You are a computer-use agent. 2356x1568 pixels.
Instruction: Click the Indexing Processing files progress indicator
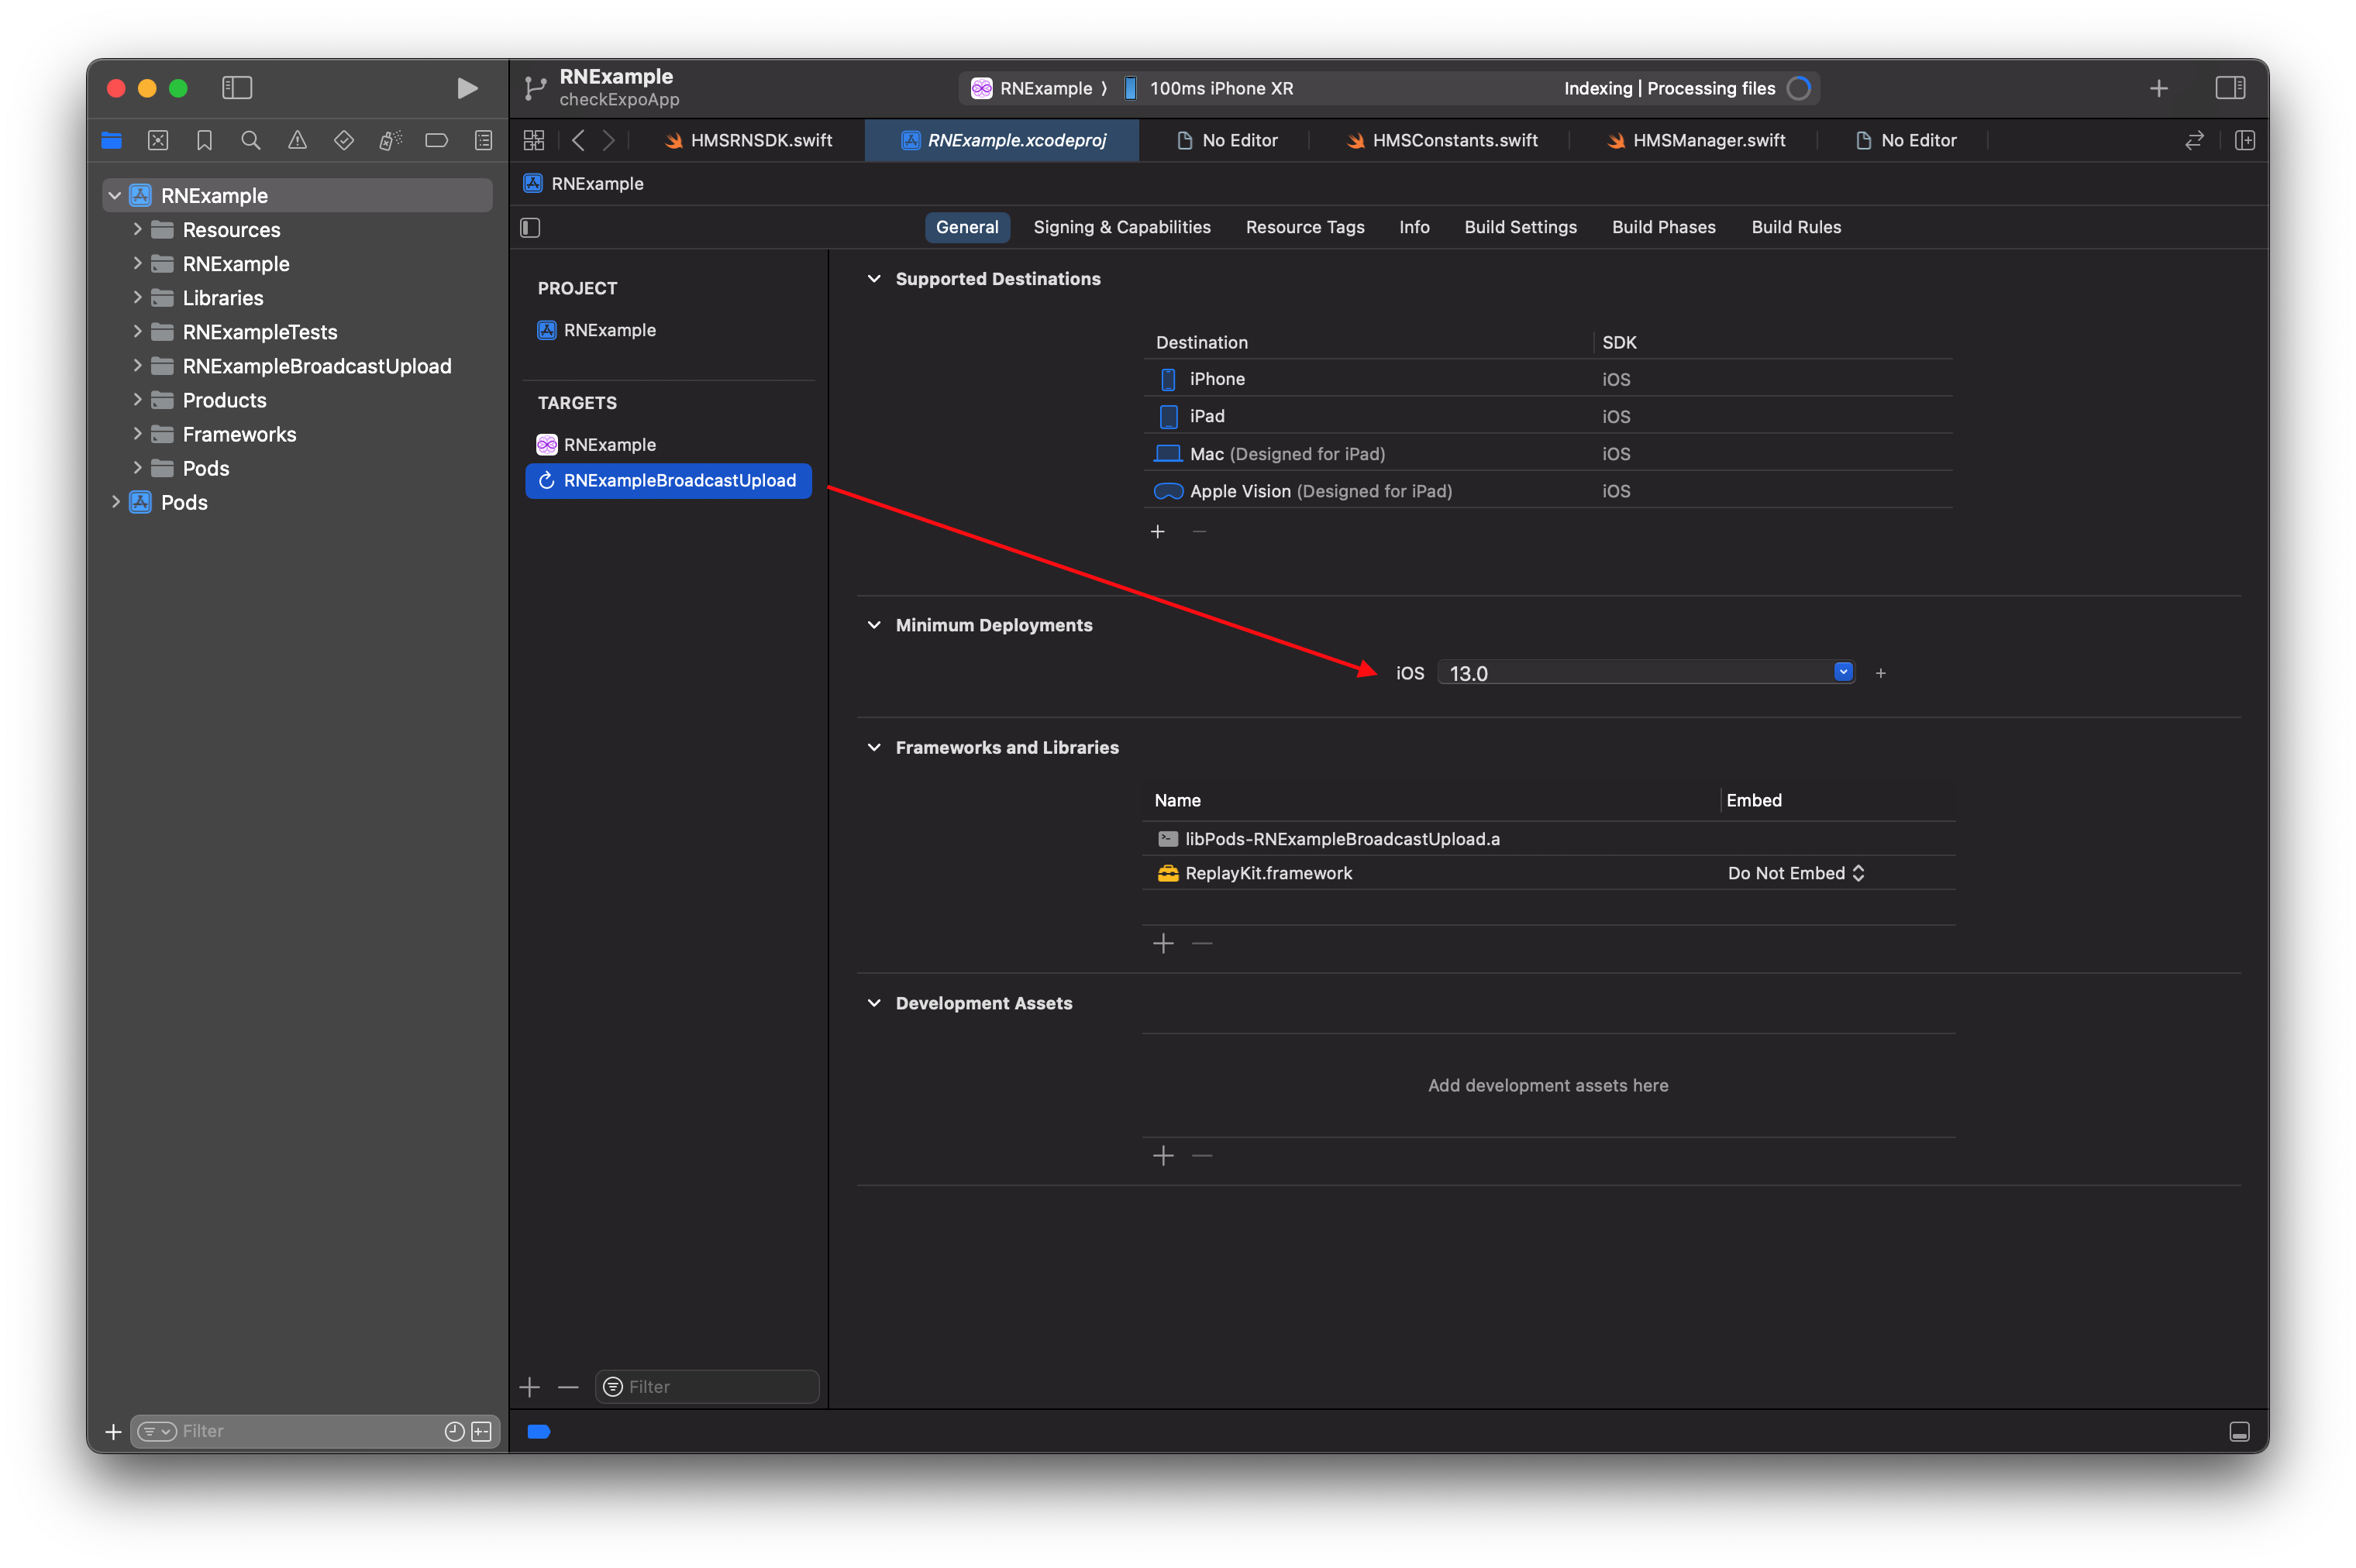tap(1800, 88)
